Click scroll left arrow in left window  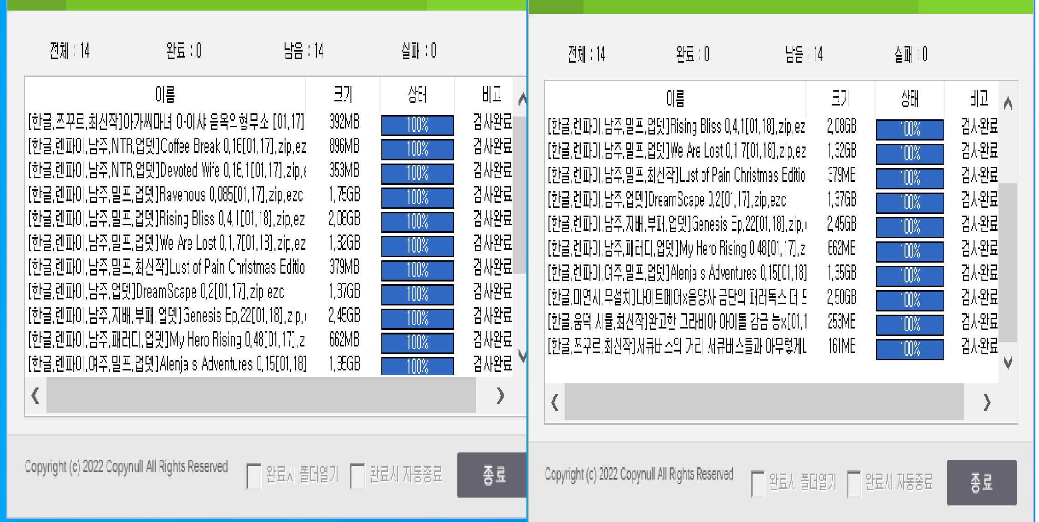[35, 396]
